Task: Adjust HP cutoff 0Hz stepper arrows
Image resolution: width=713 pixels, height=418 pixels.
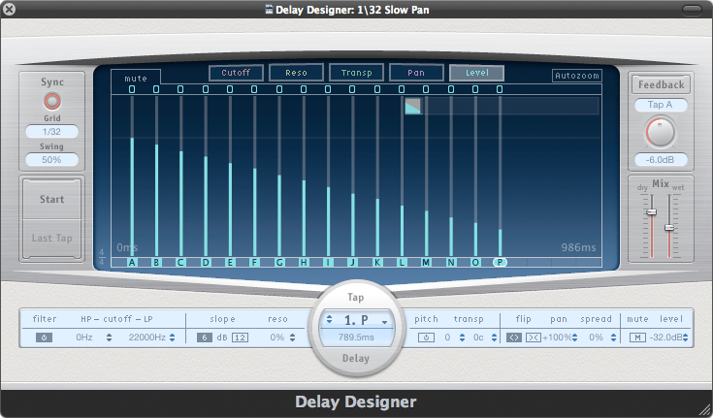Action: click(109, 338)
